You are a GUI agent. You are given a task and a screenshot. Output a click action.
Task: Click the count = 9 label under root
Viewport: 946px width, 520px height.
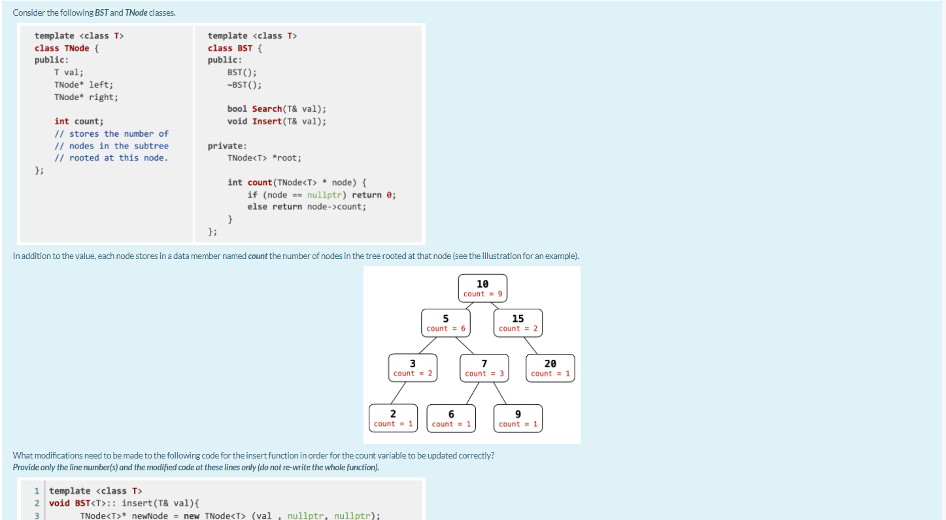point(482,294)
